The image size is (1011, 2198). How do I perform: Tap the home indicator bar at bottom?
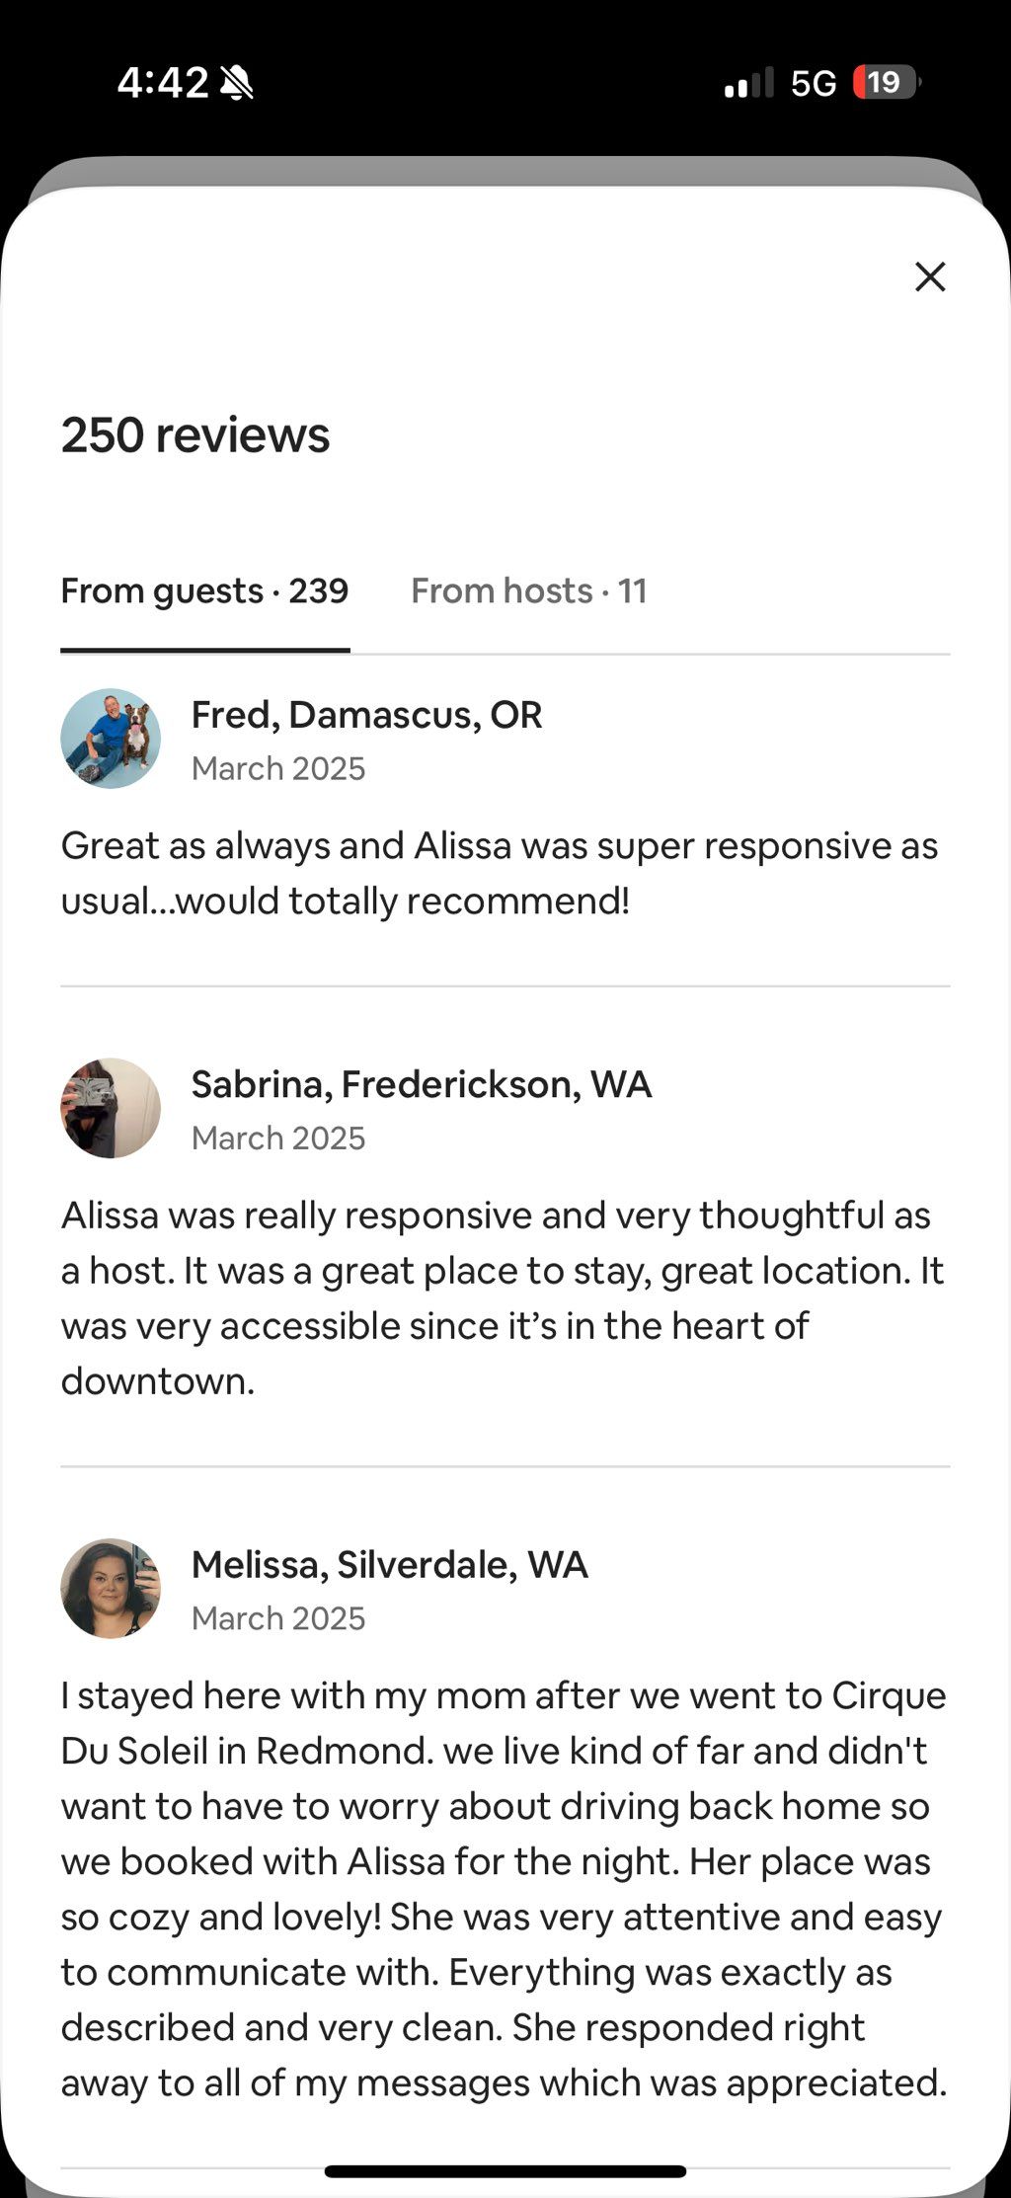point(505,2171)
